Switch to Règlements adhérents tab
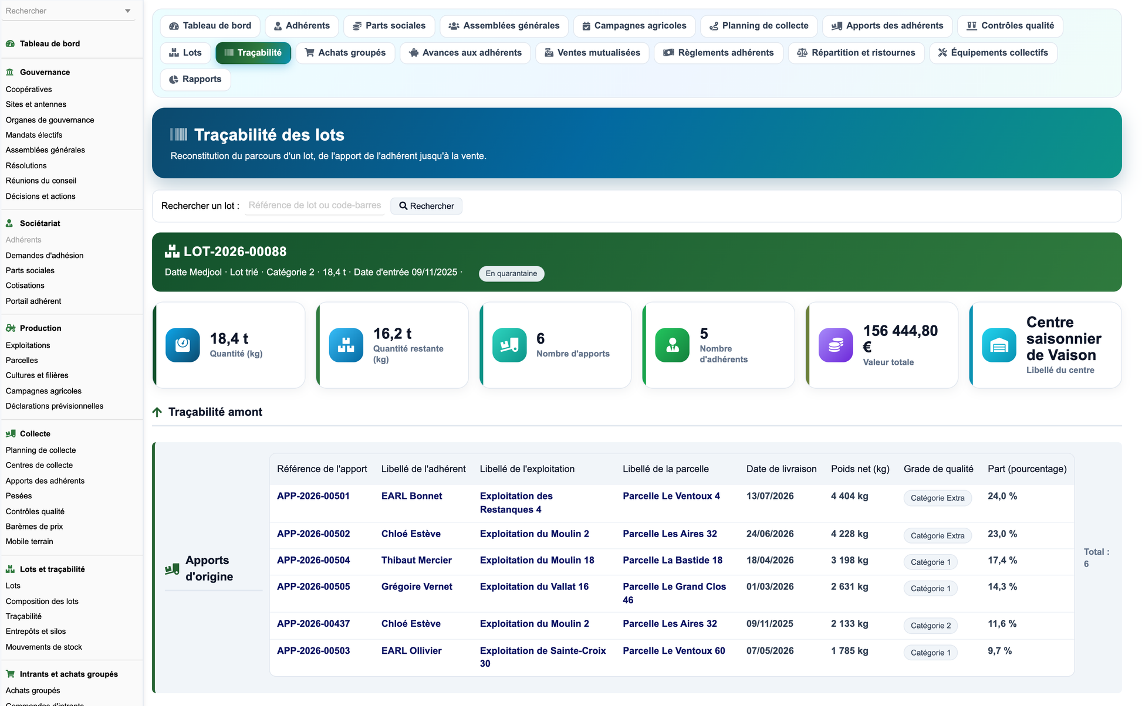The width and height of the screenshot is (1142, 706). coord(718,53)
